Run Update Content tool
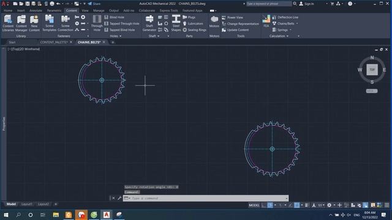392x220 pixels. point(235,30)
